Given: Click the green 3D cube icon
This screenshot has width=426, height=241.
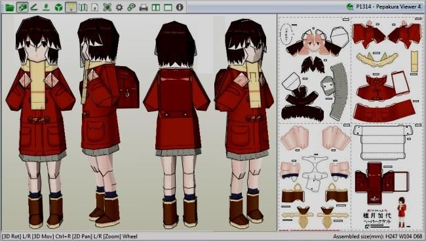Looking at the screenshot, I should click(59, 7).
